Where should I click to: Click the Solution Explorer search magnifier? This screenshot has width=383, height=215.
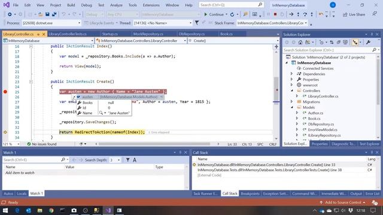tap(374, 50)
